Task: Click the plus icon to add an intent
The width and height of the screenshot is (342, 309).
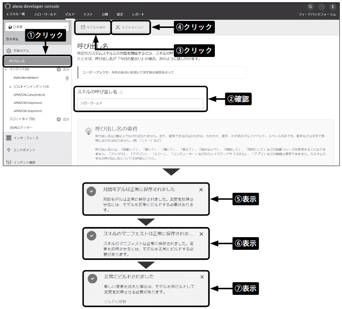Action: pos(59,70)
